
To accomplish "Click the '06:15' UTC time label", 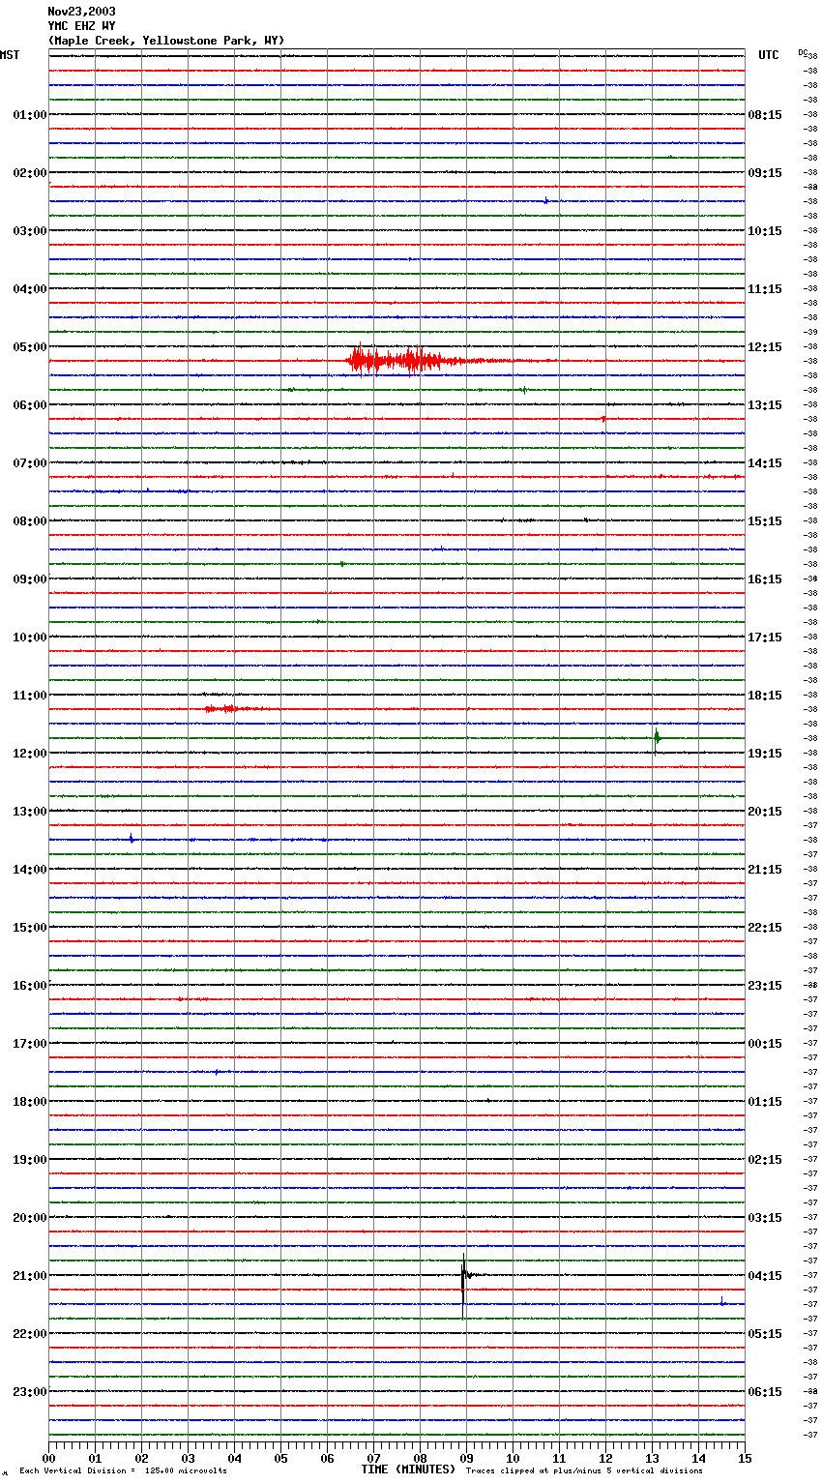I will (765, 1392).
